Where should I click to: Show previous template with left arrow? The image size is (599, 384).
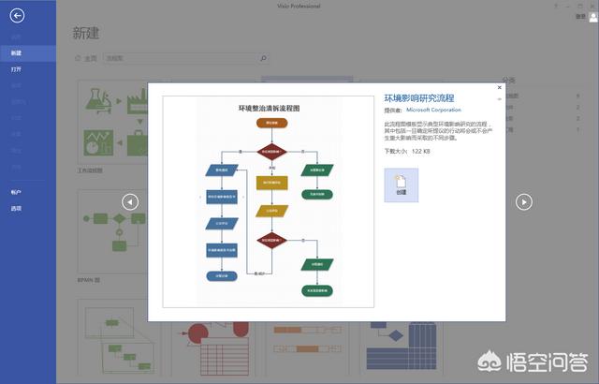click(x=130, y=201)
